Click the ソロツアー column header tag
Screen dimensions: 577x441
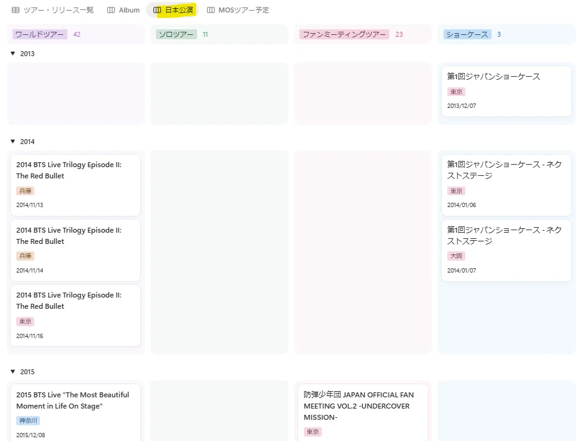[x=177, y=34]
